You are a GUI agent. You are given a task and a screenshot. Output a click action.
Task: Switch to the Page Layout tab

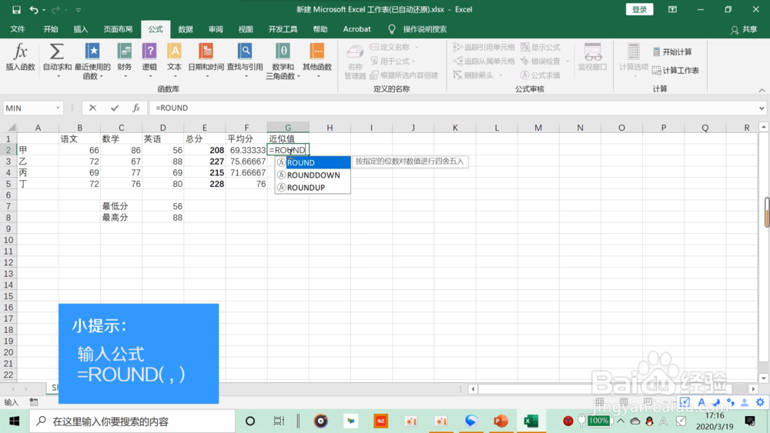pos(118,29)
